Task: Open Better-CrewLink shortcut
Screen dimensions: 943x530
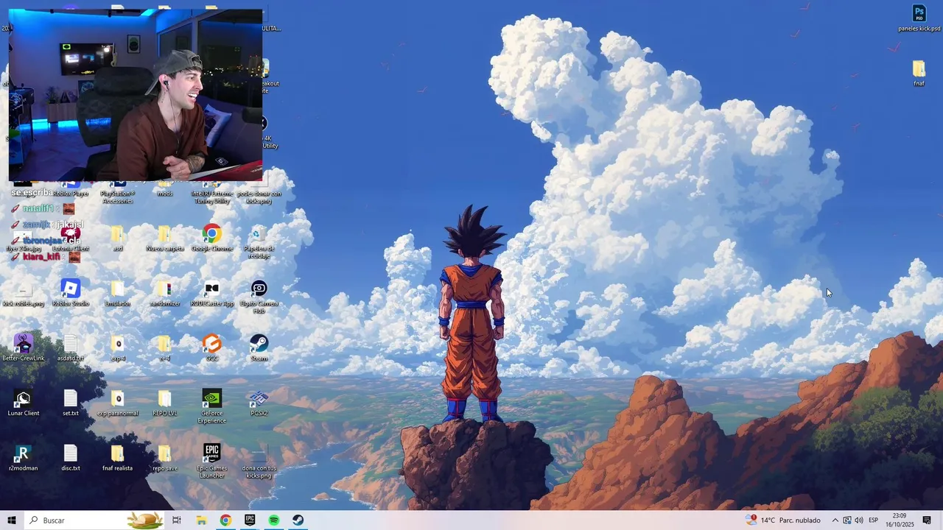Action: pyautogui.click(x=24, y=348)
